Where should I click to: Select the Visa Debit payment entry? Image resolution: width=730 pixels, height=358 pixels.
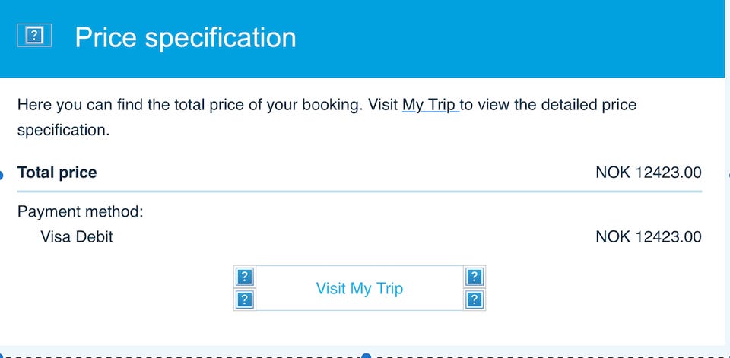click(x=76, y=236)
